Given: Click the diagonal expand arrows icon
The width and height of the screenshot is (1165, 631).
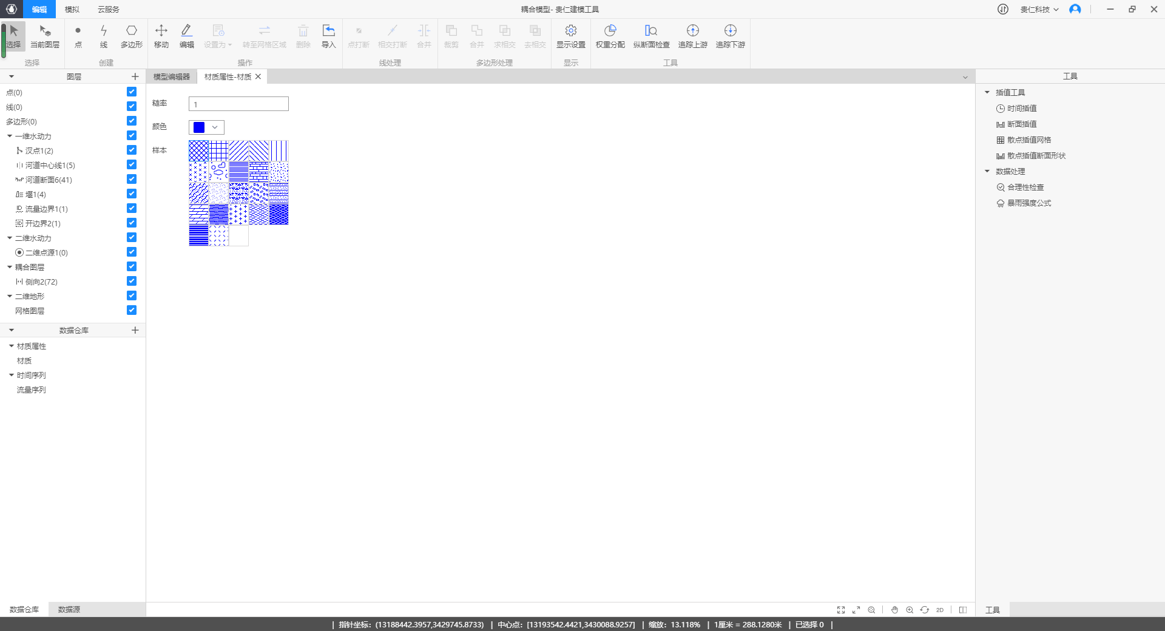Looking at the screenshot, I should (856, 610).
